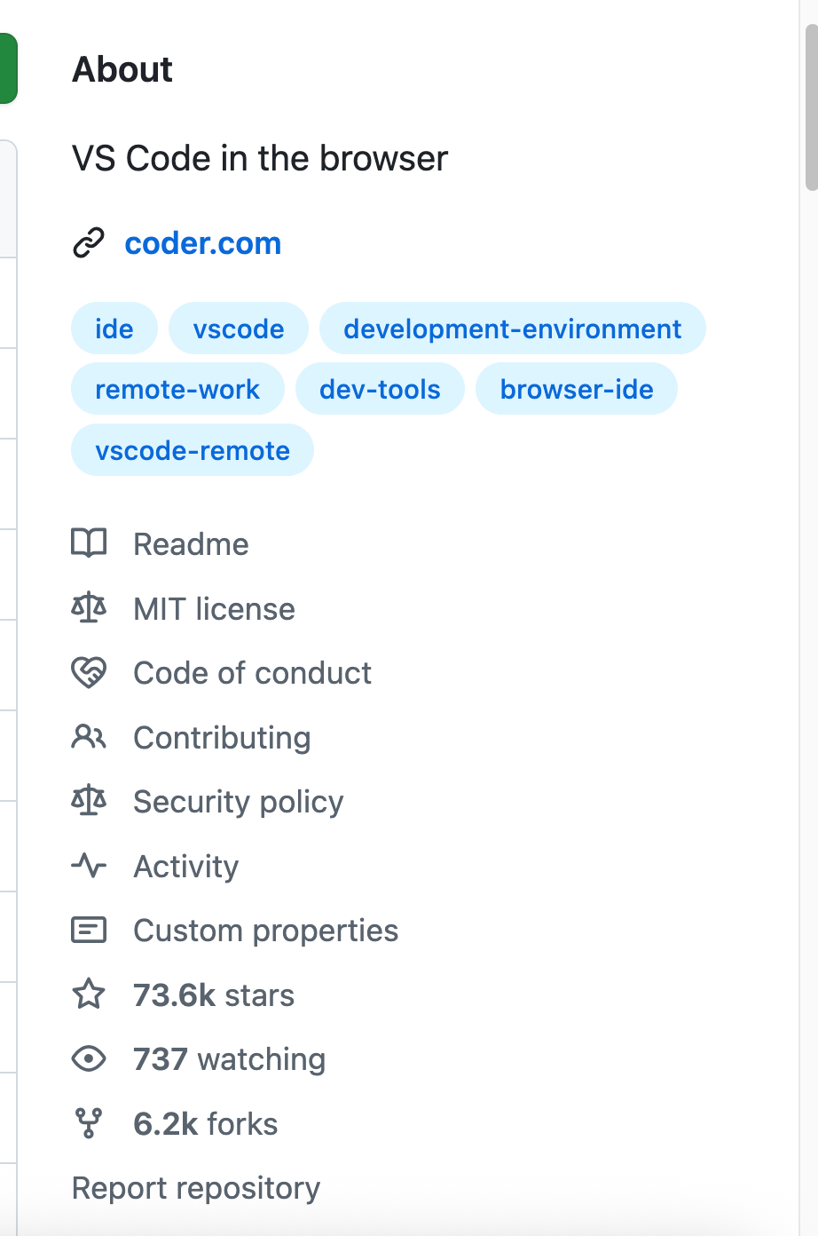818x1236 pixels.
Task: Click the MIT license scale icon
Action: (89, 608)
